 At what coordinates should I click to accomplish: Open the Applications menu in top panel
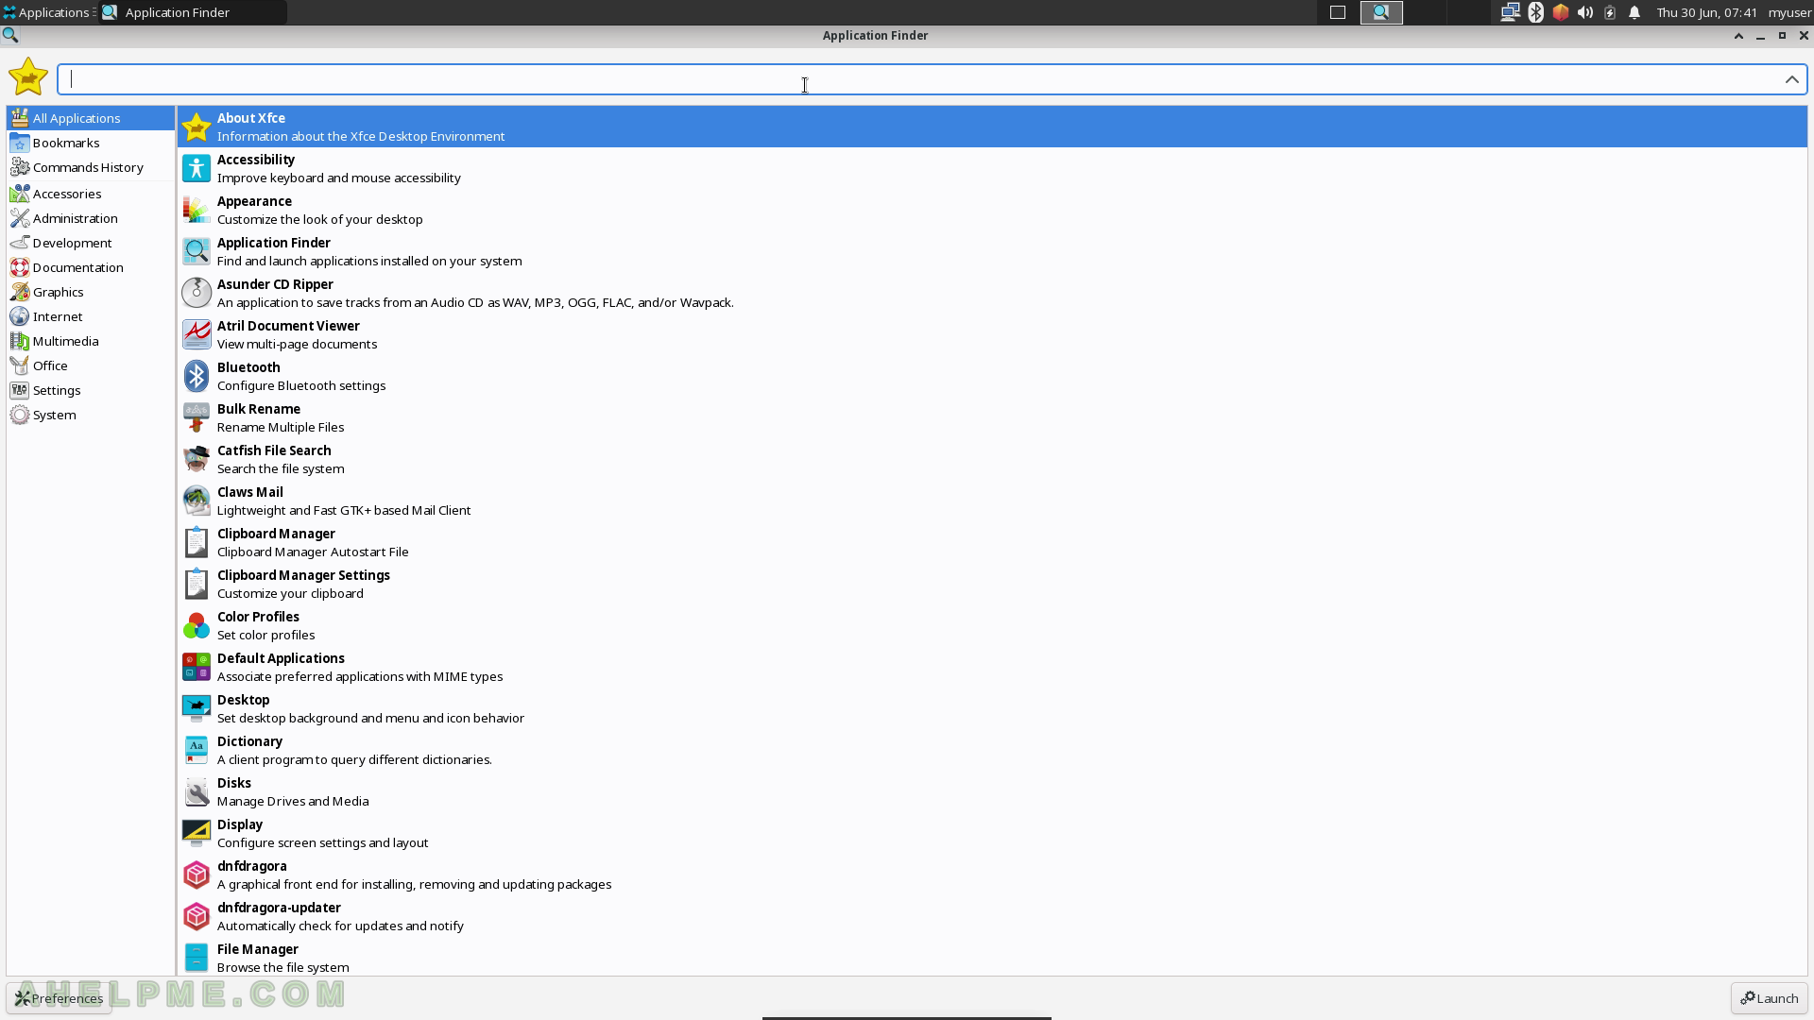coord(47,12)
